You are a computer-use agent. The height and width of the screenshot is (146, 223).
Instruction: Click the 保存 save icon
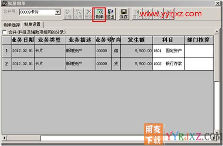pyautogui.click(x=123, y=14)
